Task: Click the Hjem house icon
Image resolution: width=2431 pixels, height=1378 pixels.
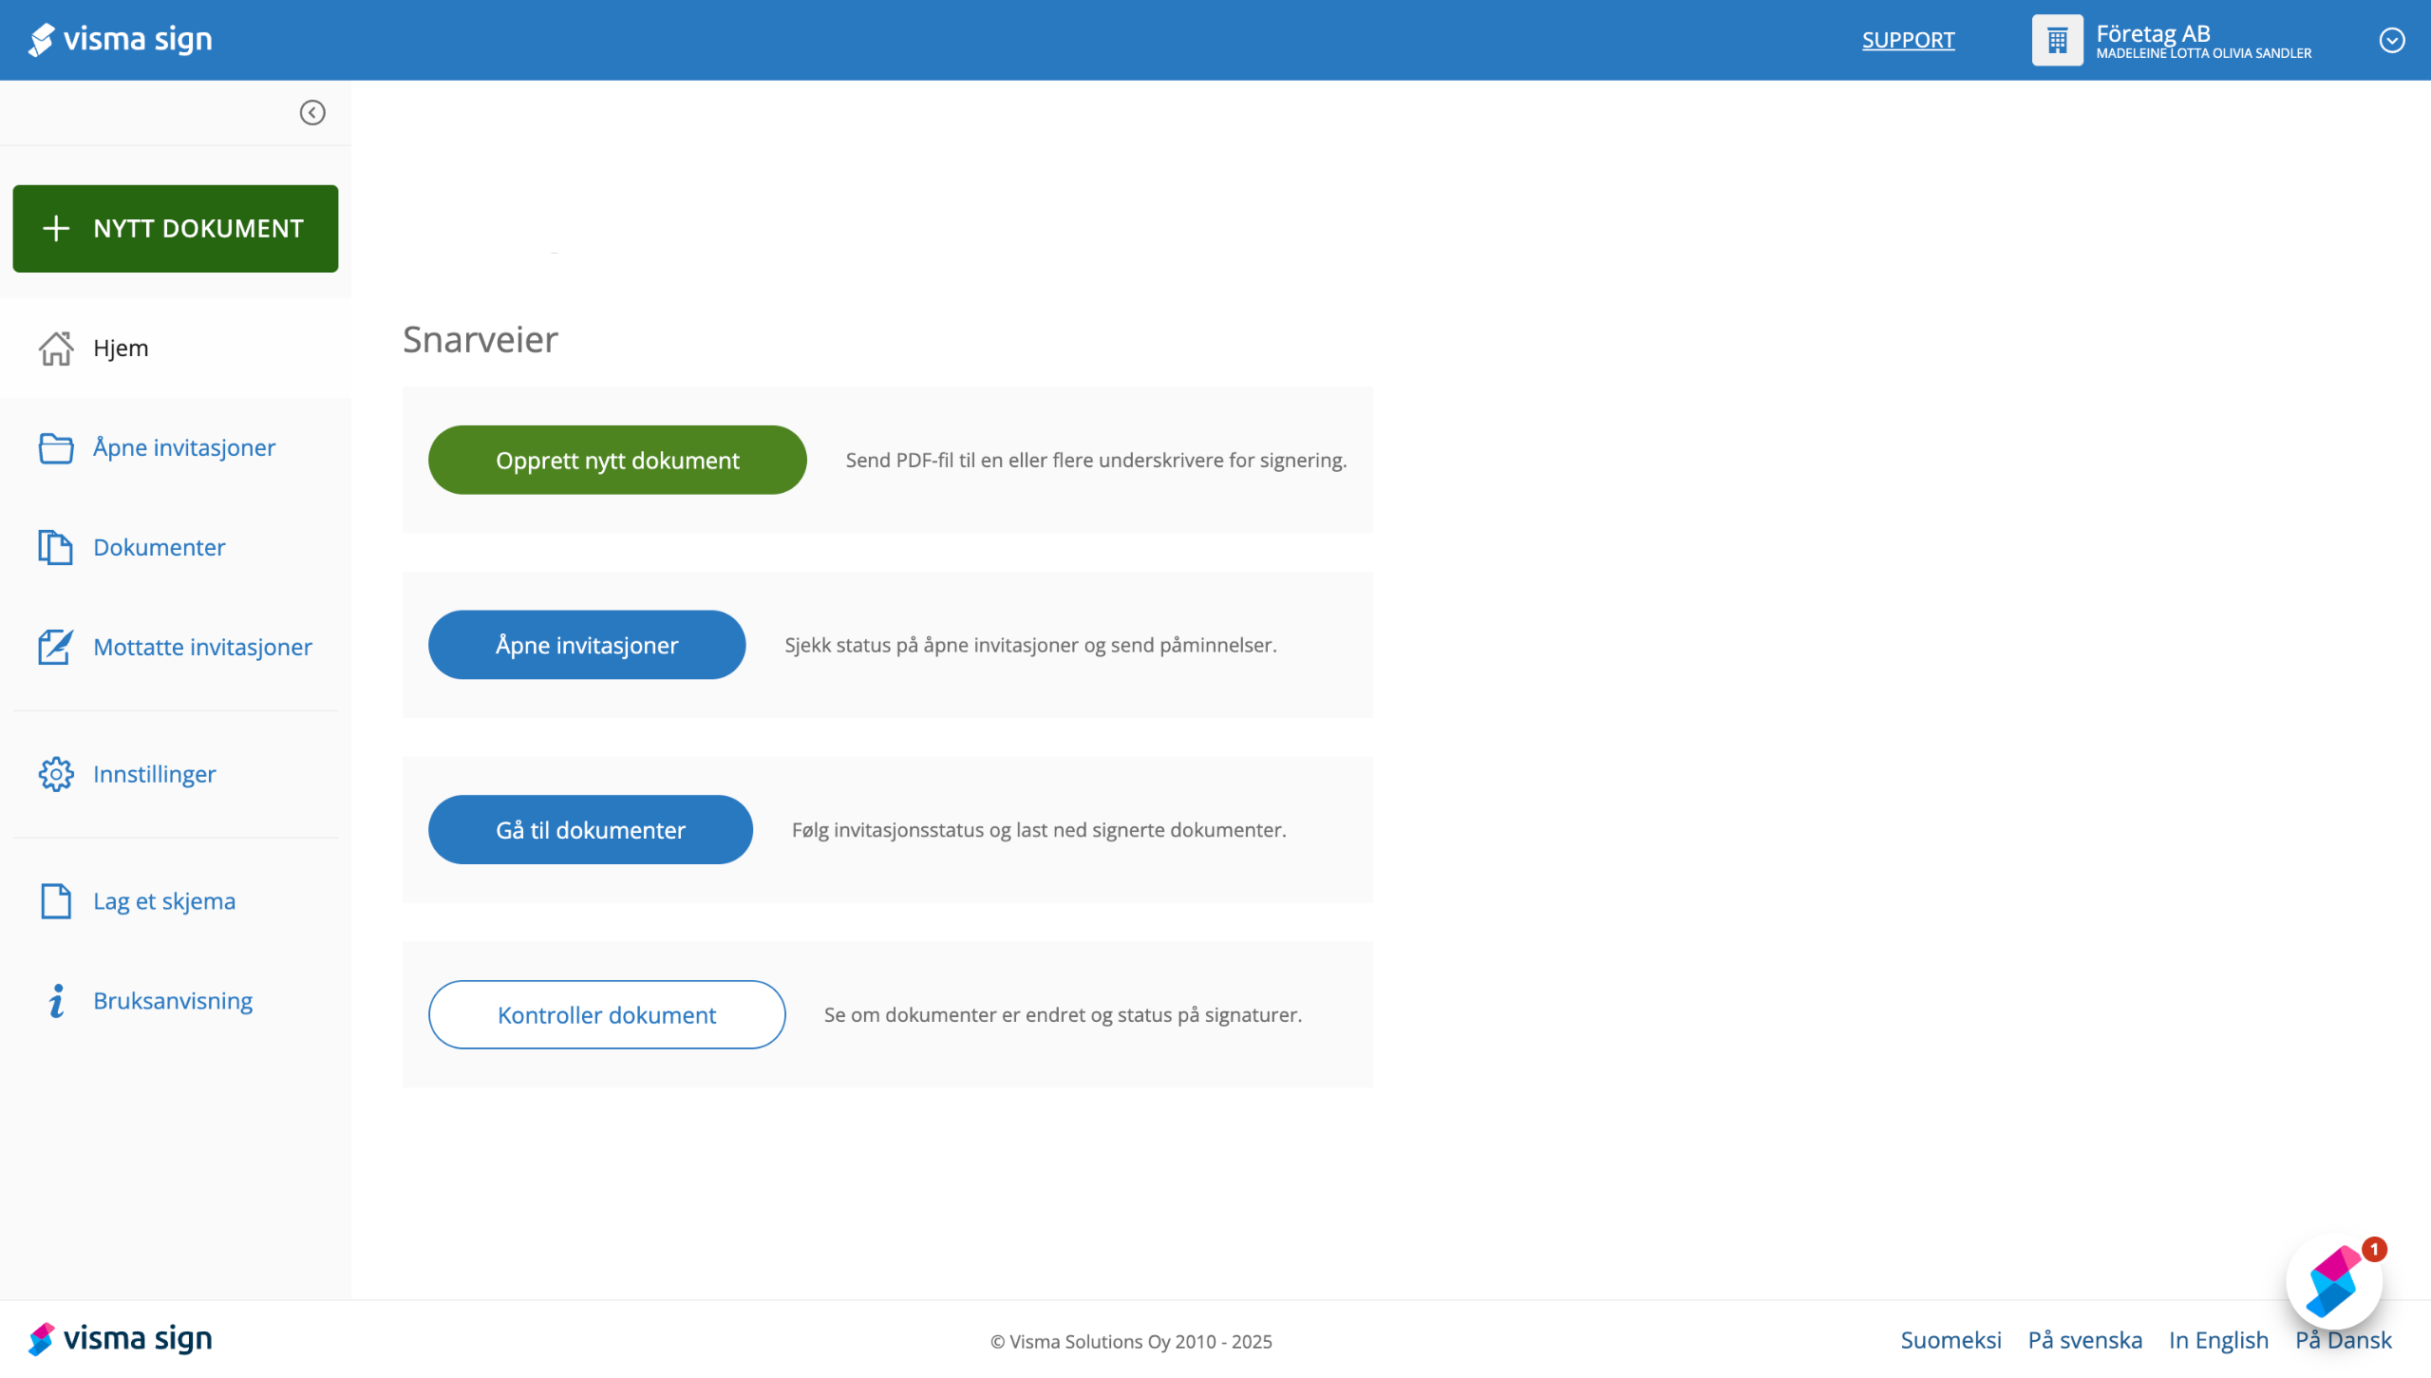Action: [56, 349]
